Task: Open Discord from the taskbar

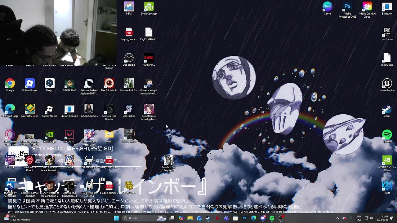Action: coord(263,218)
